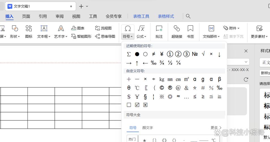
Task: Click the Smart Graphics (智能图形) icon
Action: pyautogui.click(x=81, y=36)
